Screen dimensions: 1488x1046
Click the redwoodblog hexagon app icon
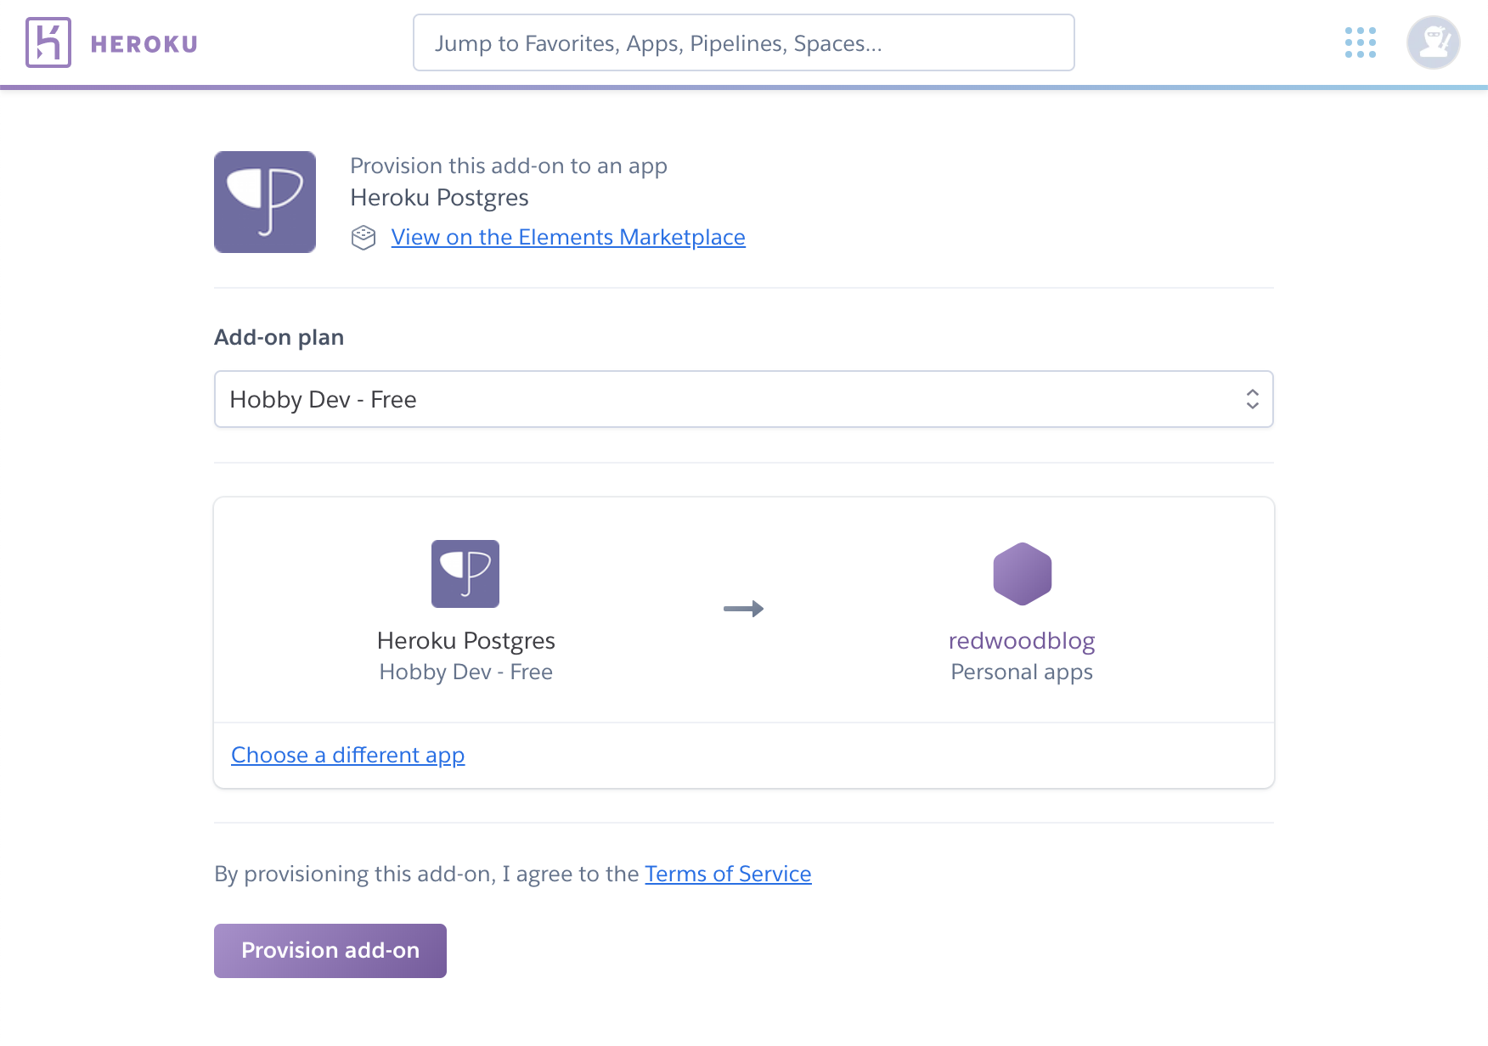1023,574
